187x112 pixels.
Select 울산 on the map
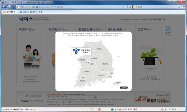[113, 73]
